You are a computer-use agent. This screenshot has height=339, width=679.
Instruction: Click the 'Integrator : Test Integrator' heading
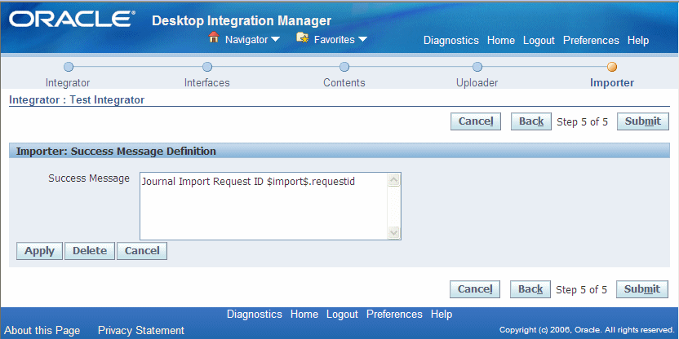coord(77,100)
